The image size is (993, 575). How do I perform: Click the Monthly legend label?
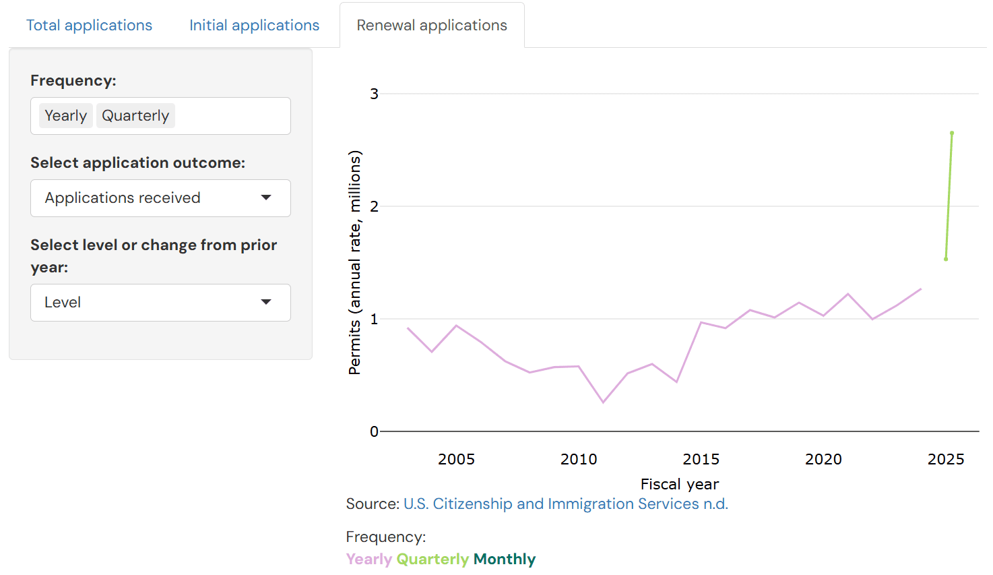(504, 559)
